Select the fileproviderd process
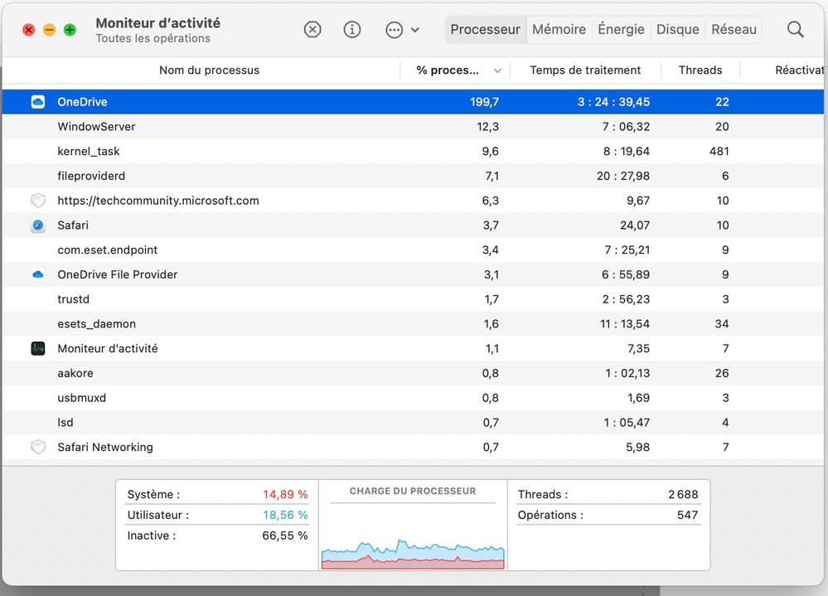Viewport: 828px width, 596px height. 91,176
